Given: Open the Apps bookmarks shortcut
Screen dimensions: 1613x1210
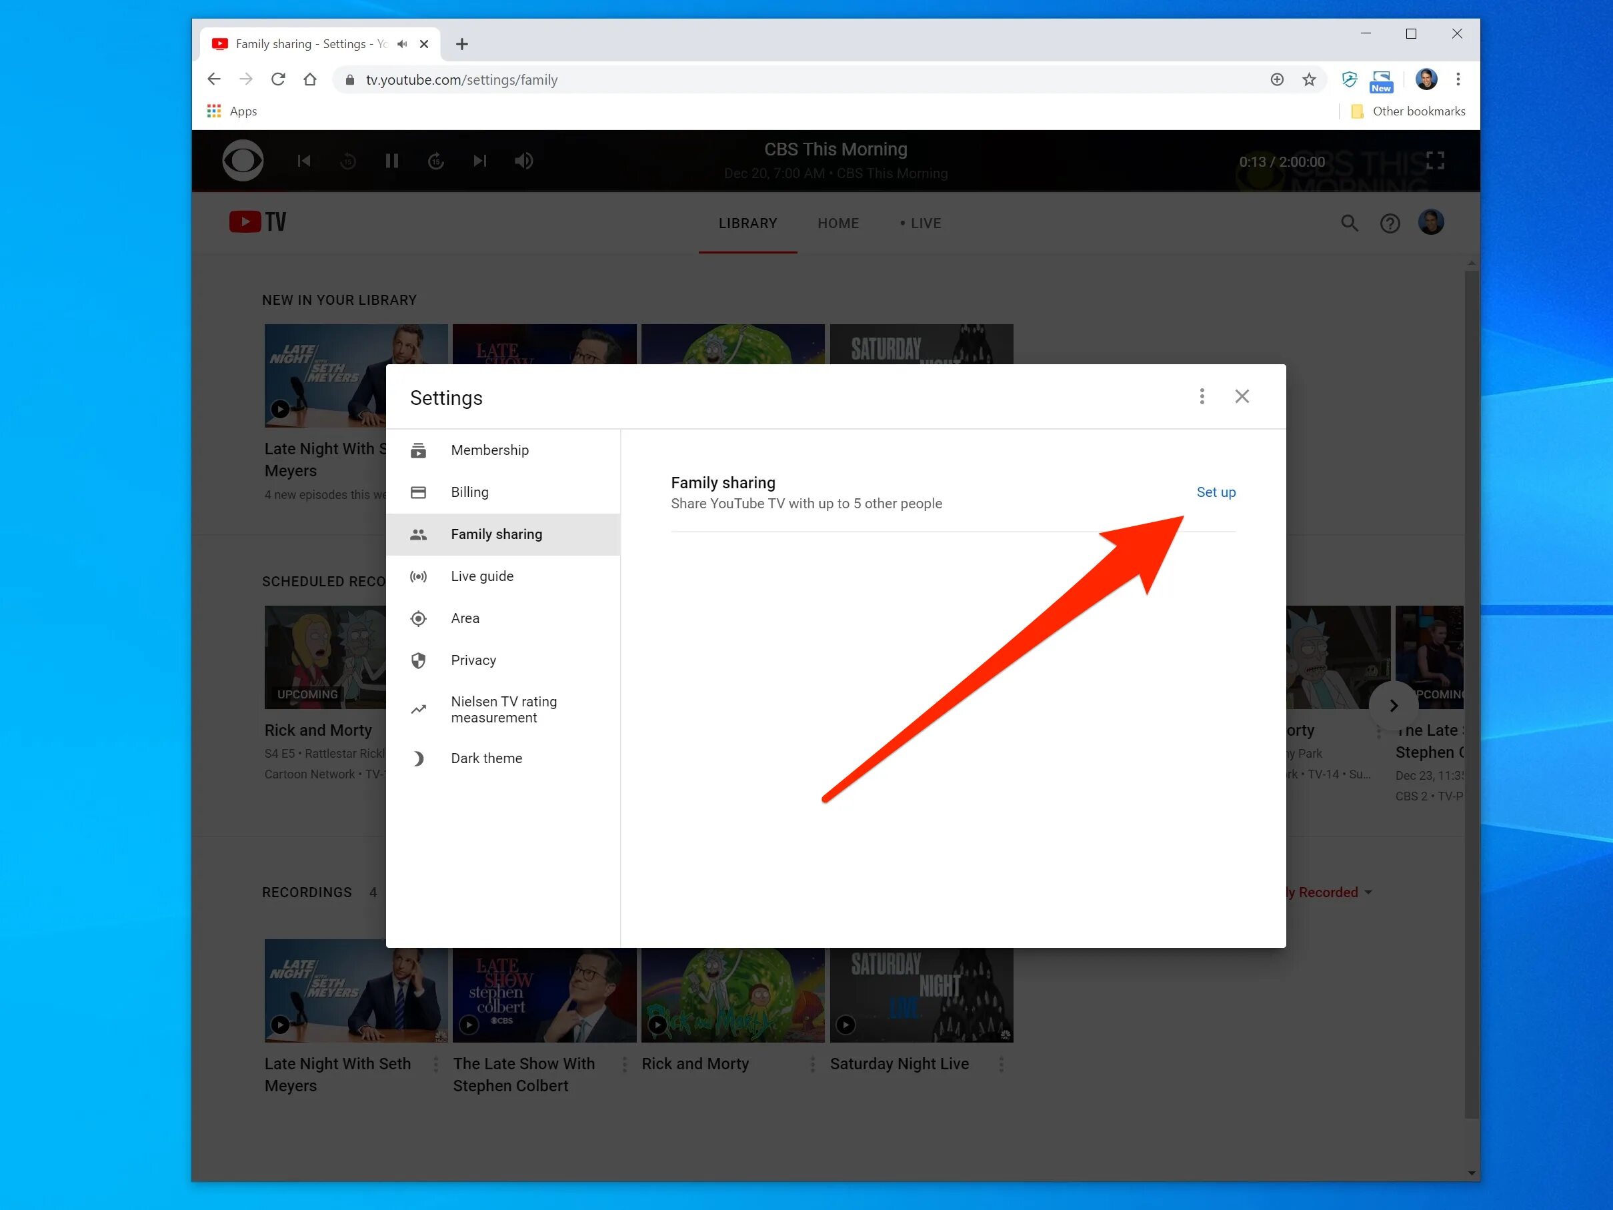Looking at the screenshot, I should pyautogui.click(x=232, y=111).
